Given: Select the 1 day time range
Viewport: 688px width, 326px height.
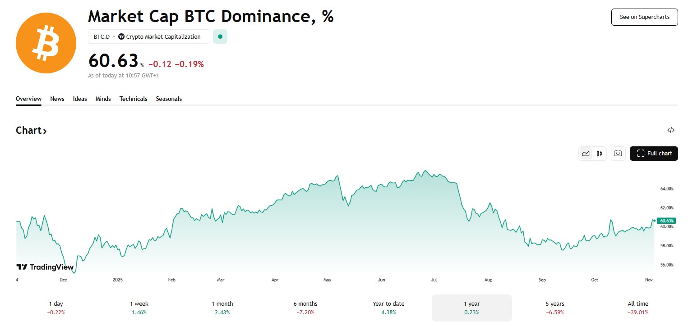Looking at the screenshot, I should click(56, 308).
